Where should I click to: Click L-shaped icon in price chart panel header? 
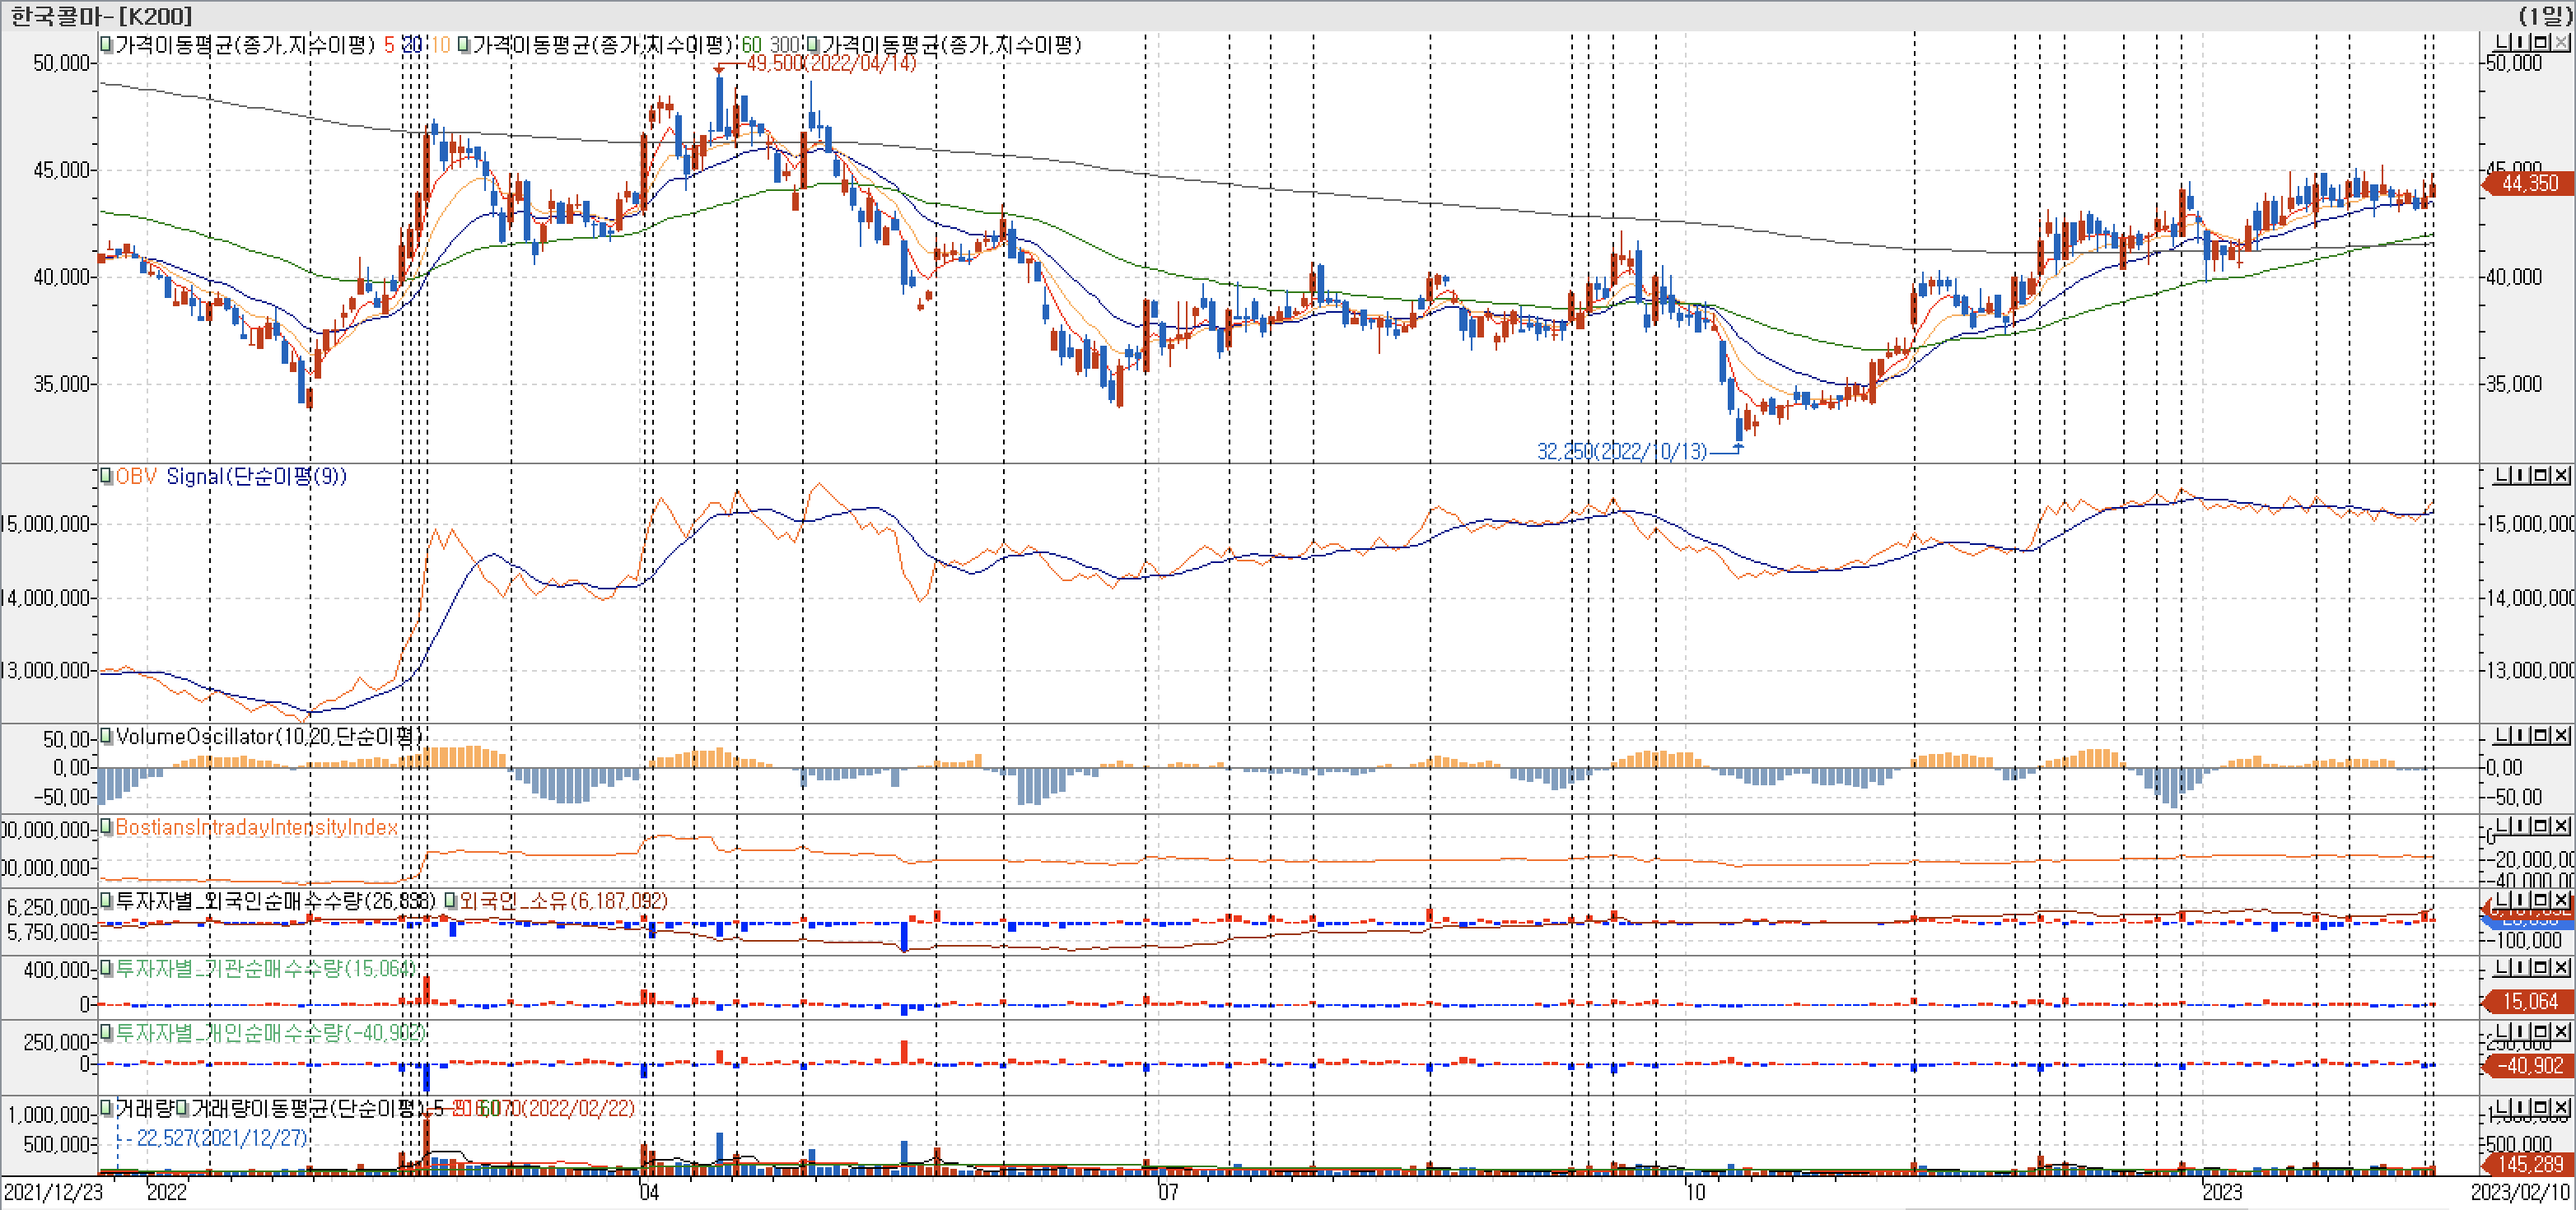[x=2503, y=43]
